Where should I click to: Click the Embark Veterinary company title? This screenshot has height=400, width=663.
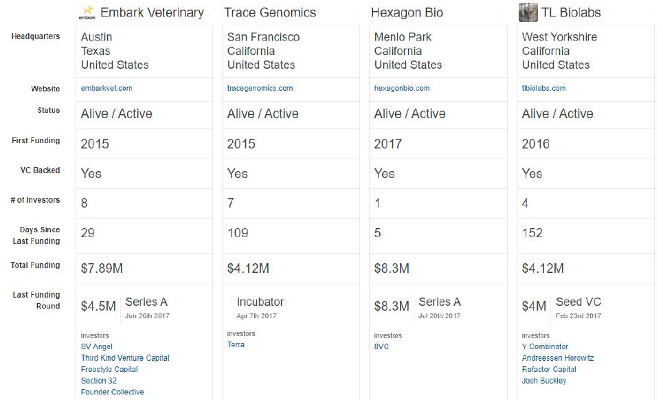coord(152,12)
